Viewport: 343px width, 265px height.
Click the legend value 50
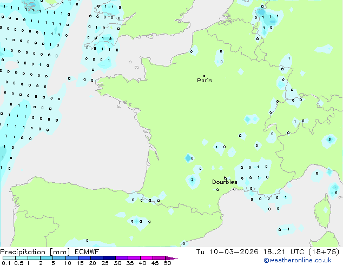[x=167, y=263]
